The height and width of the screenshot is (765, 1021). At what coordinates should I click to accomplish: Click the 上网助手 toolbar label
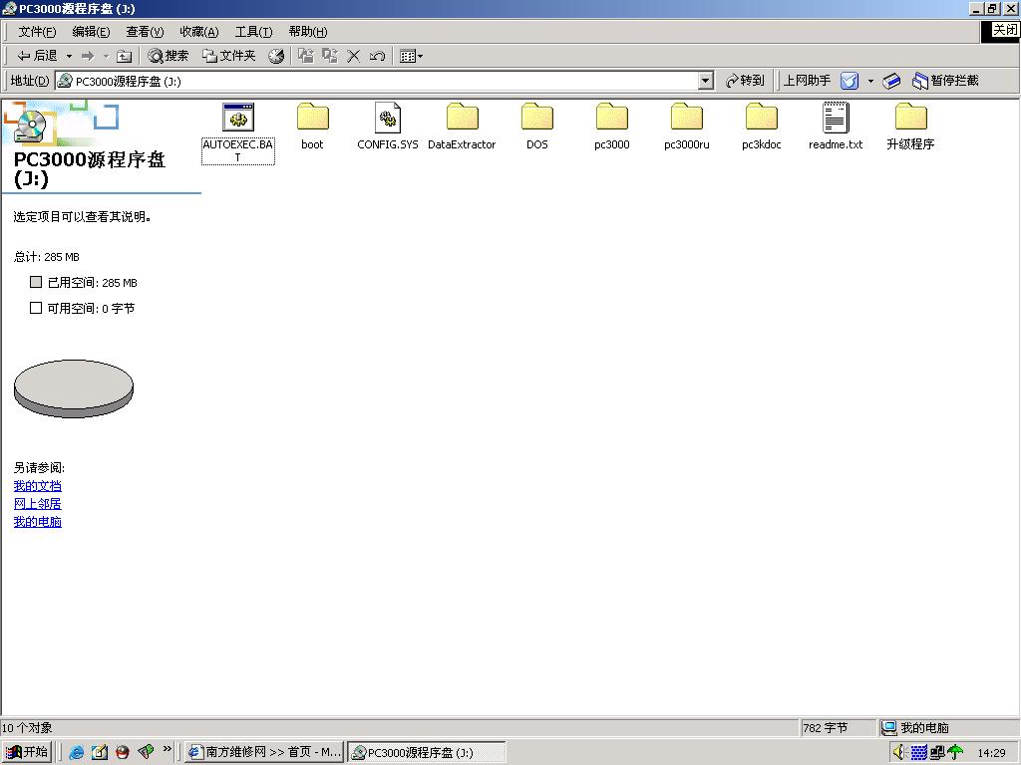(807, 81)
